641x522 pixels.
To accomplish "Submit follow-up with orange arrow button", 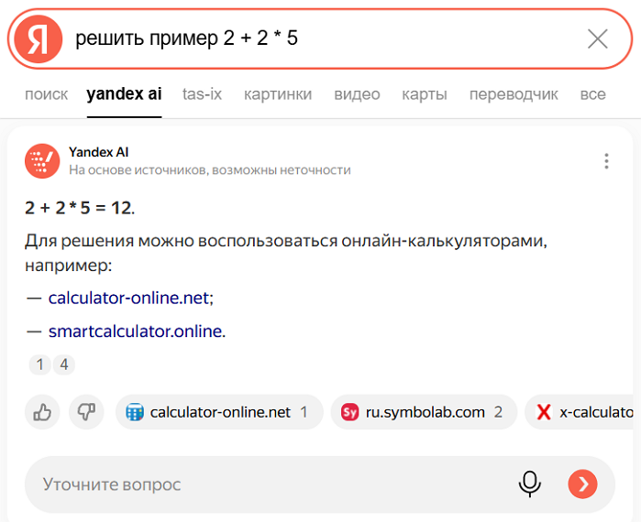I will (582, 484).
